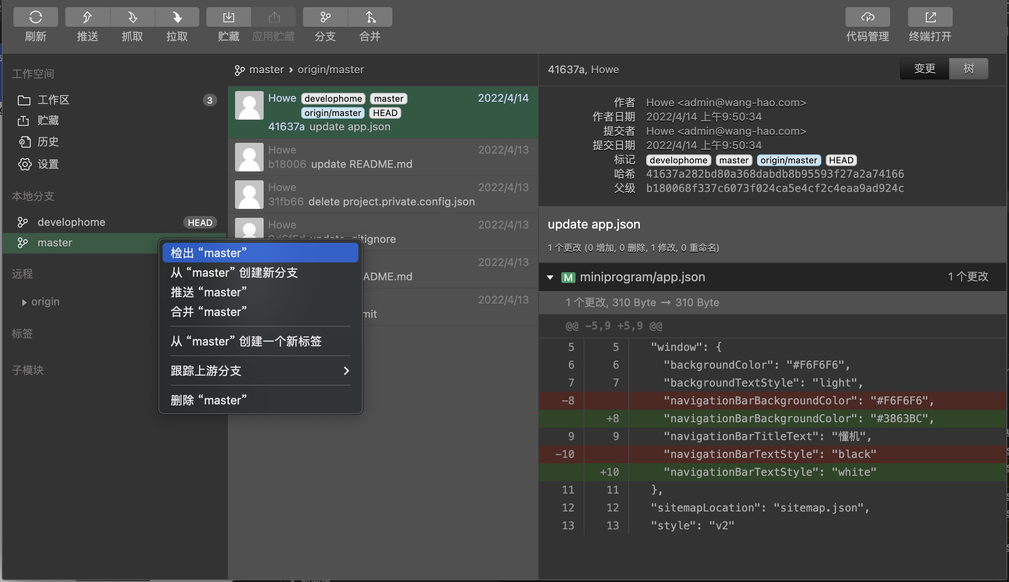Click avatar of commit 41637a

point(249,106)
